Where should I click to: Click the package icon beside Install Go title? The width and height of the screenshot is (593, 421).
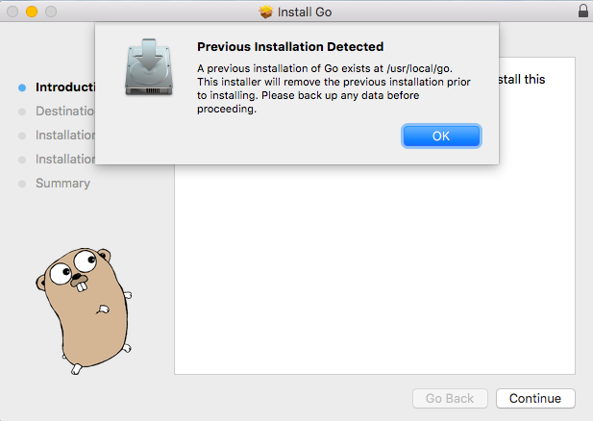[x=266, y=12]
